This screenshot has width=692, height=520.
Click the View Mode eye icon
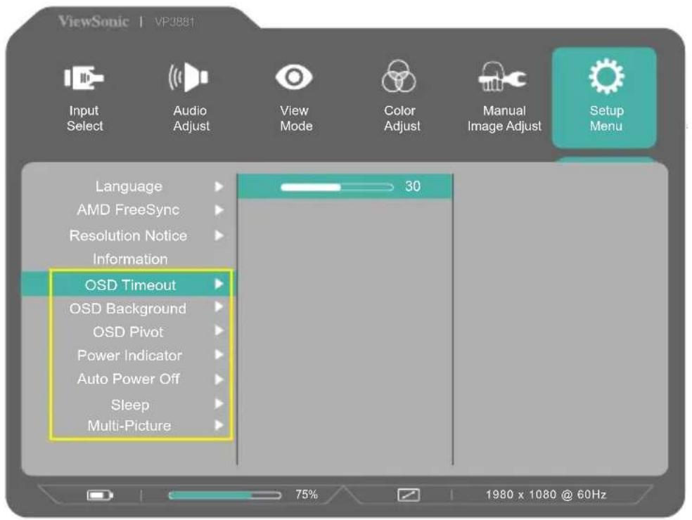pos(294,77)
